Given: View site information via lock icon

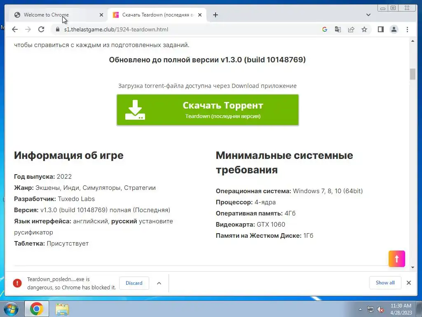Looking at the screenshot, I should (x=57, y=29).
